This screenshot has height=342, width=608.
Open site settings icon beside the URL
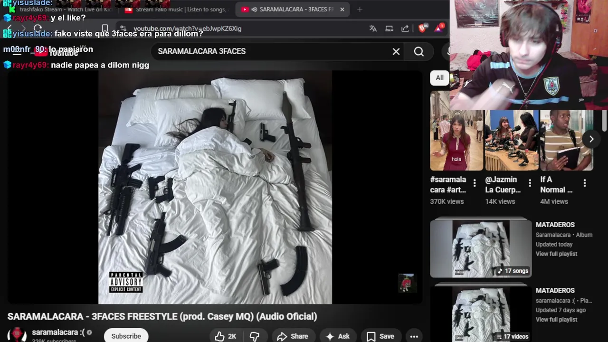(123, 28)
